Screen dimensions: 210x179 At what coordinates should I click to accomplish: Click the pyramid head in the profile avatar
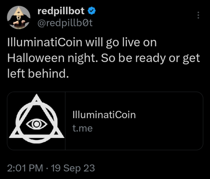pyautogui.click(x=18, y=12)
